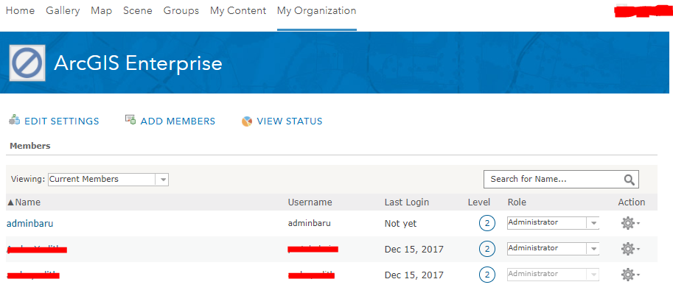Open Role dropdown in second member row

pos(554,249)
